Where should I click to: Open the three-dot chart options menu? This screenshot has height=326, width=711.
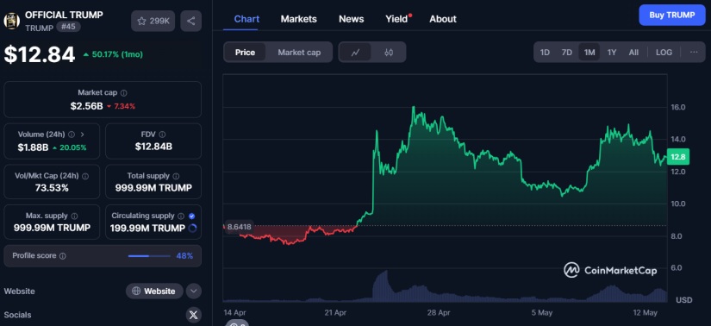694,53
